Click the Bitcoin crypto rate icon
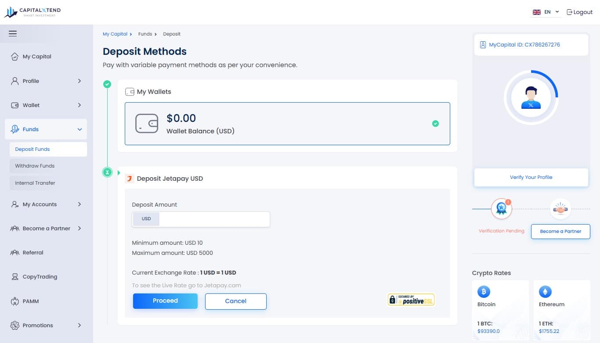Screen dimensions: 600x343 pos(484,291)
